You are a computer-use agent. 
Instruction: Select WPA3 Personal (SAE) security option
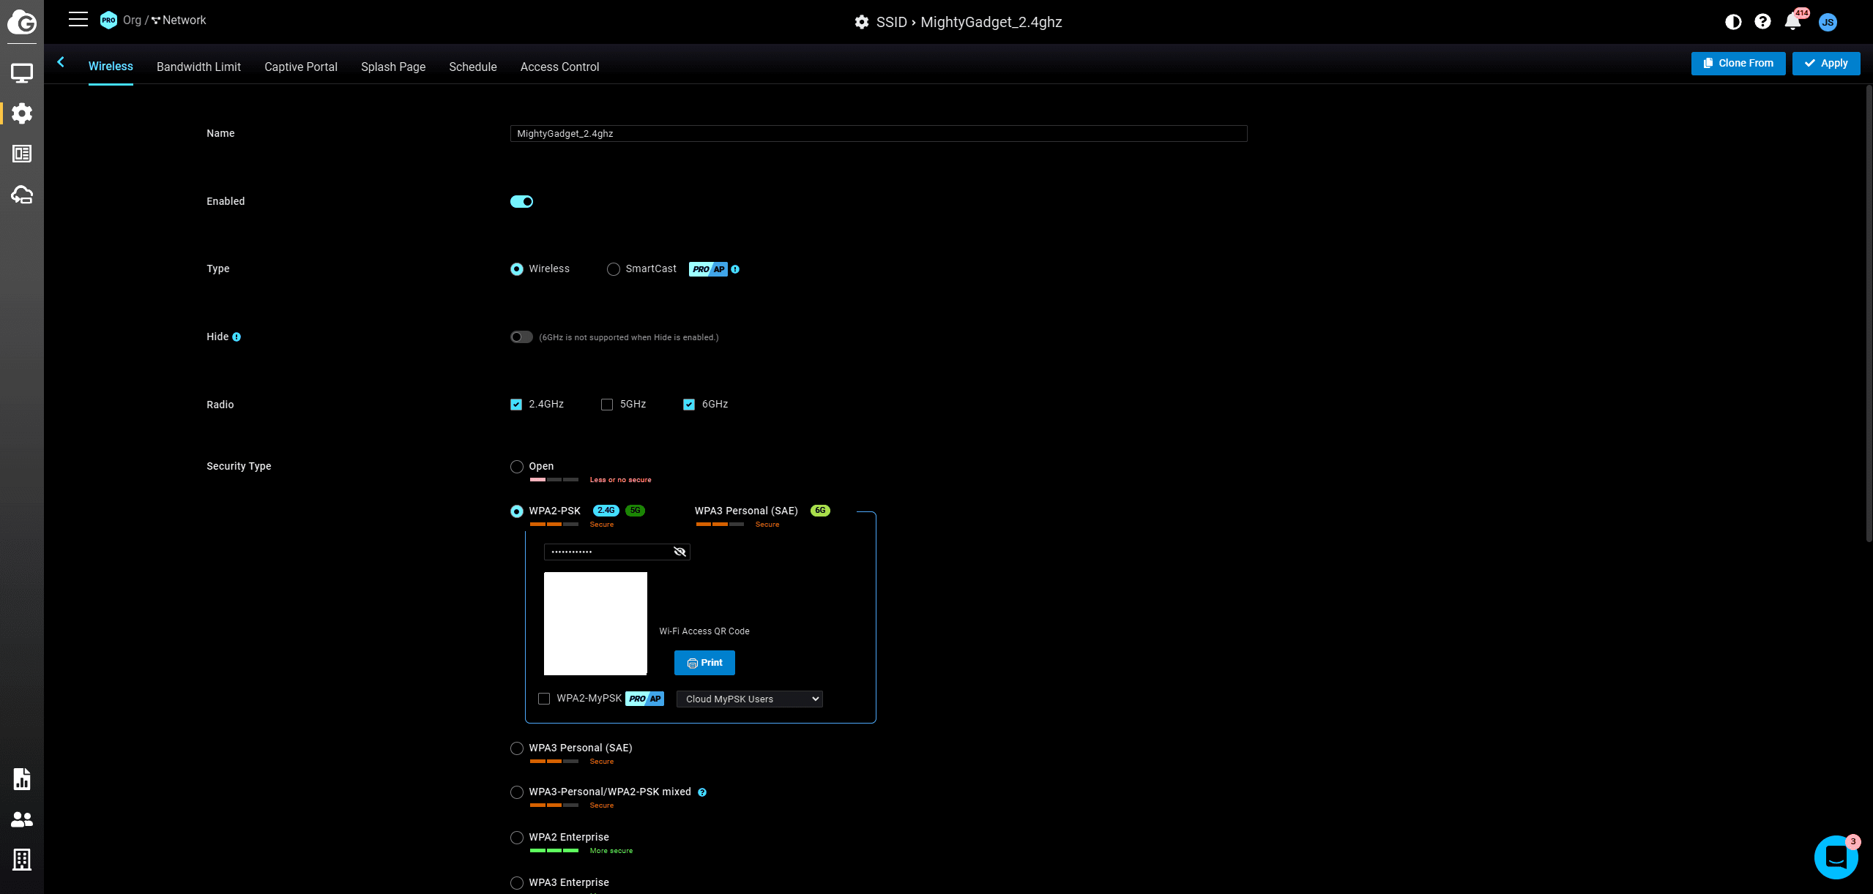point(517,748)
